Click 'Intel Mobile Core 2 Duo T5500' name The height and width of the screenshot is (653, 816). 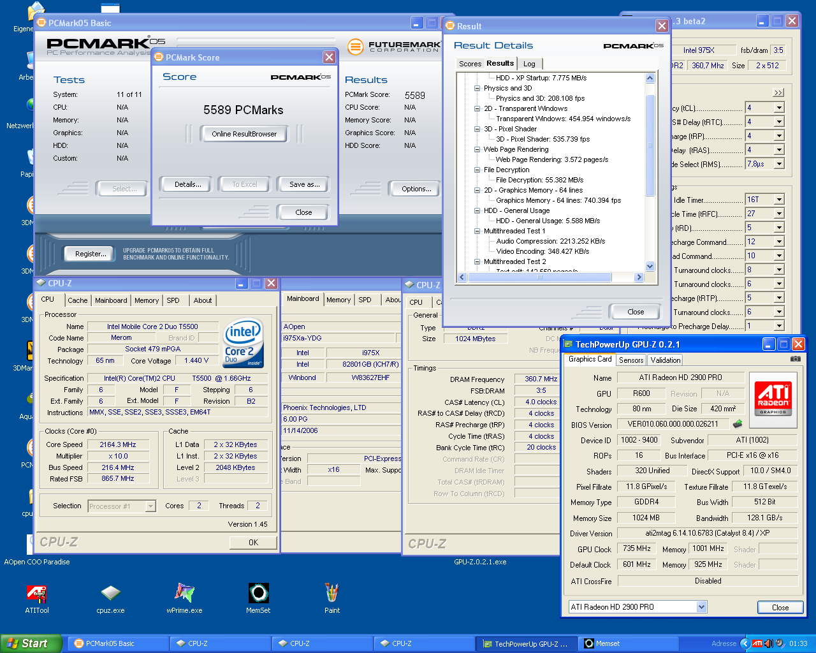(152, 326)
